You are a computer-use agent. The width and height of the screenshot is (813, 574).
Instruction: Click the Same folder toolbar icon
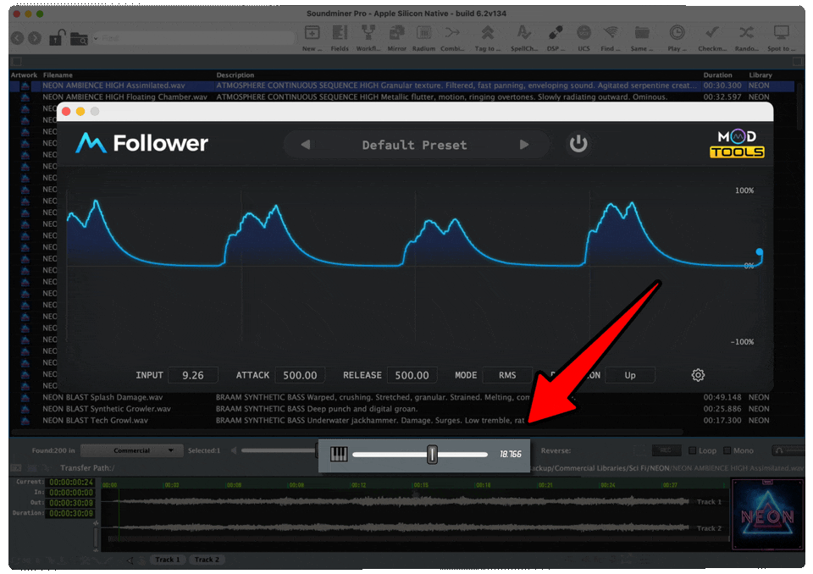point(642,33)
